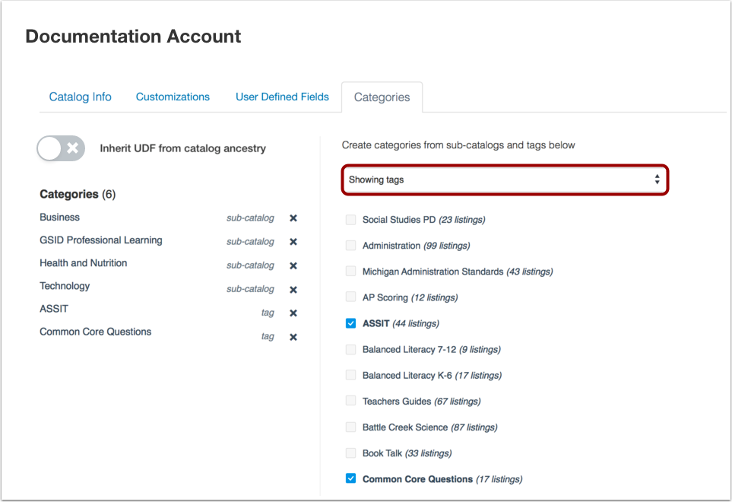Enable the Teachers Guides tag checkbox
Screen dimensions: 732x502
350,401
